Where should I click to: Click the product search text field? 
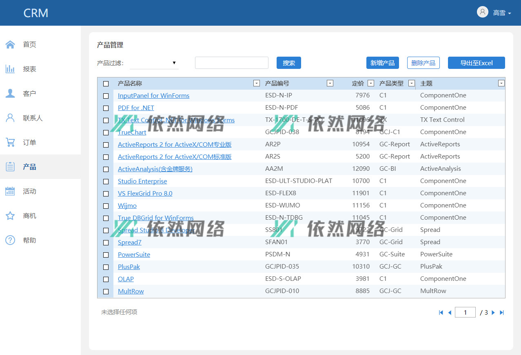[231, 63]
